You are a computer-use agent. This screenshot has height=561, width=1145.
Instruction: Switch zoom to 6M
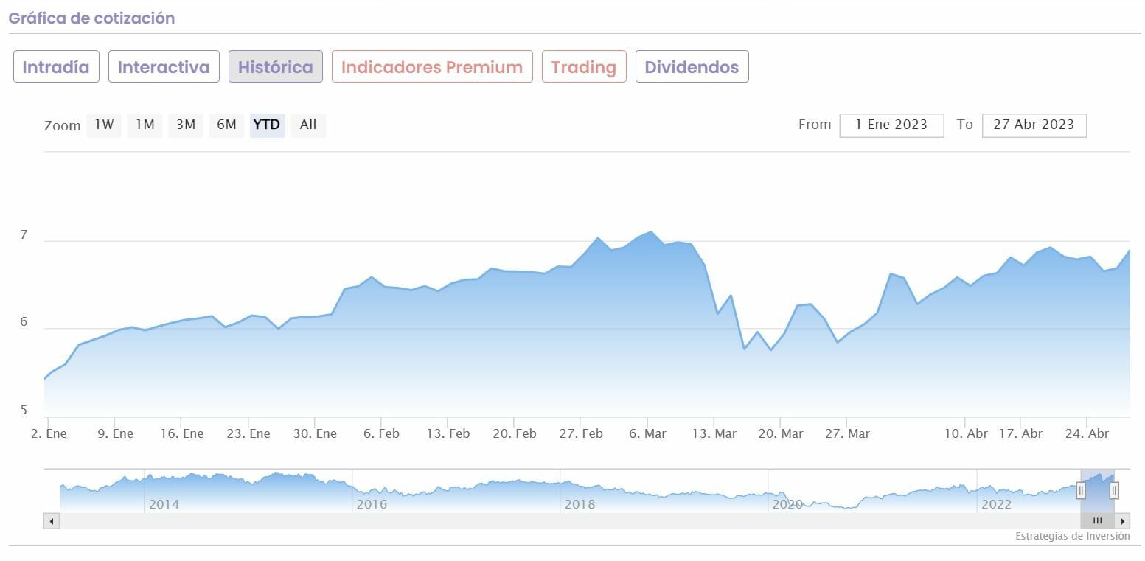[226, 125]
